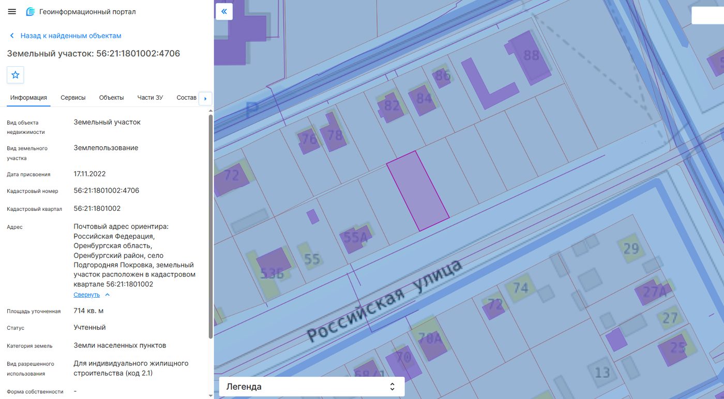This screenshot has width=724, height=399.
Task: Open the Объекты tab
Action: 111,98
